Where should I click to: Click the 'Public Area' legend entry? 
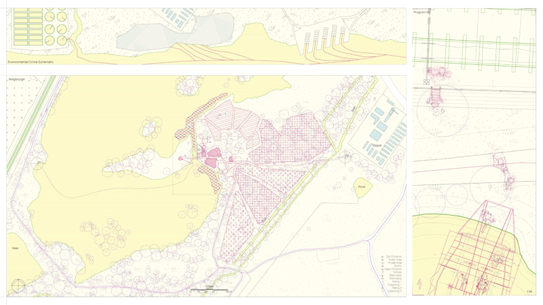click(x=395, y=260)
